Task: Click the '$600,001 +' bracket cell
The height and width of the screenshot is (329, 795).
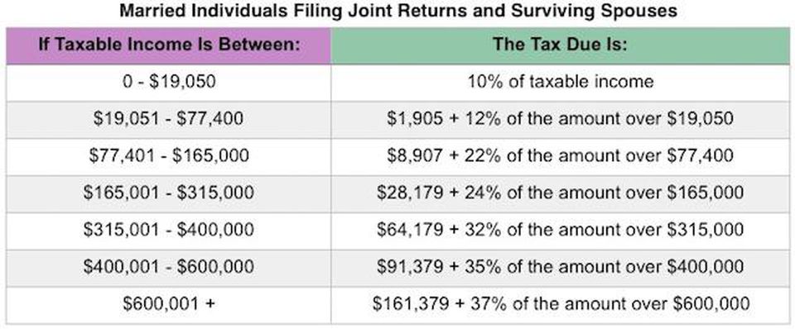Action: [x=169, y=304]
